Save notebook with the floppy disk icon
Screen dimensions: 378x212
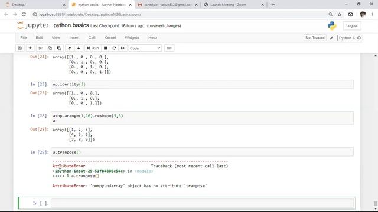[x=20, y=48]
